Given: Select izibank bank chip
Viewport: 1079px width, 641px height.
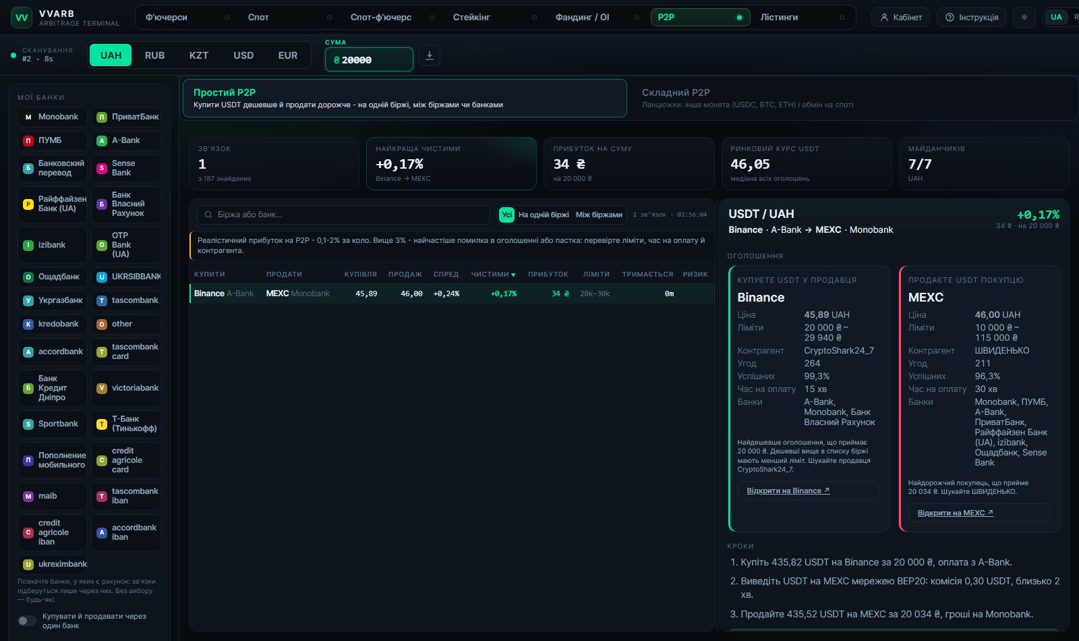Looking at the screenshot, I should [x=53, y=245].
